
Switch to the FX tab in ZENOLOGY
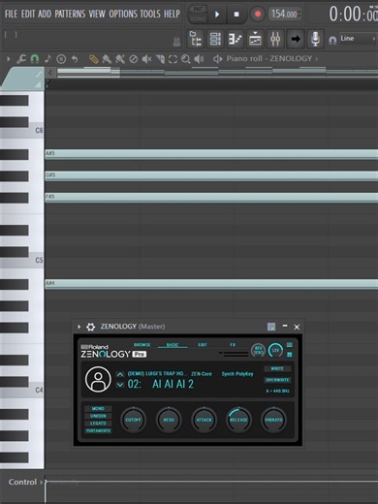click(x=233, y=345)
